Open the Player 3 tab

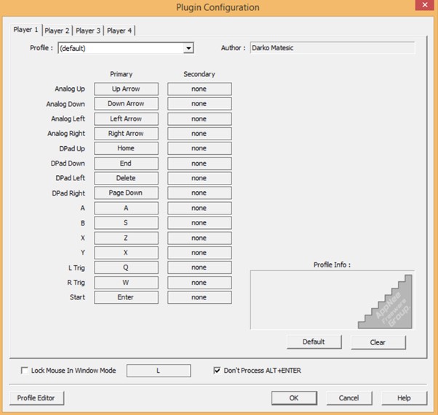(88, 31)
